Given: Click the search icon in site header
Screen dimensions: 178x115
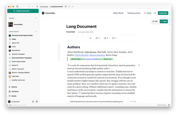Looking at the screenshot, I should click(155, 13).
